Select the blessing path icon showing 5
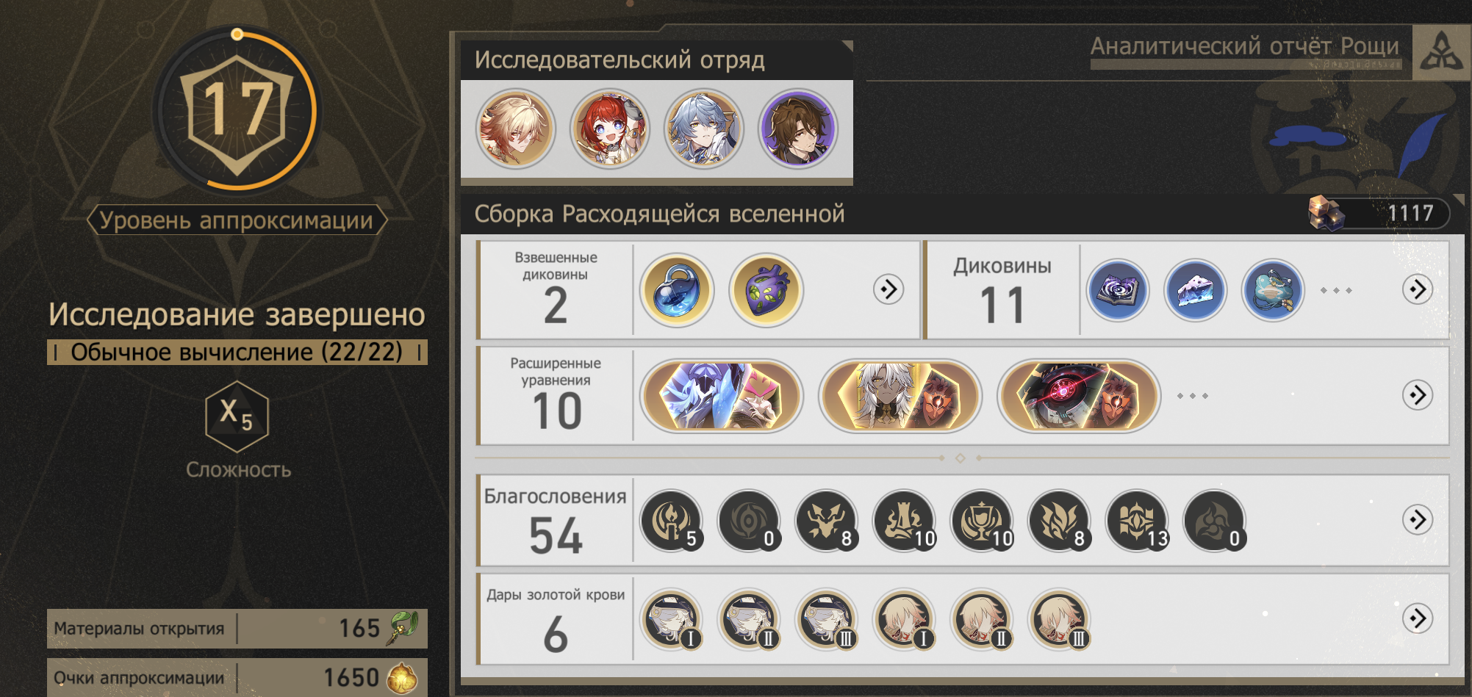 click(x=671, y=521)
